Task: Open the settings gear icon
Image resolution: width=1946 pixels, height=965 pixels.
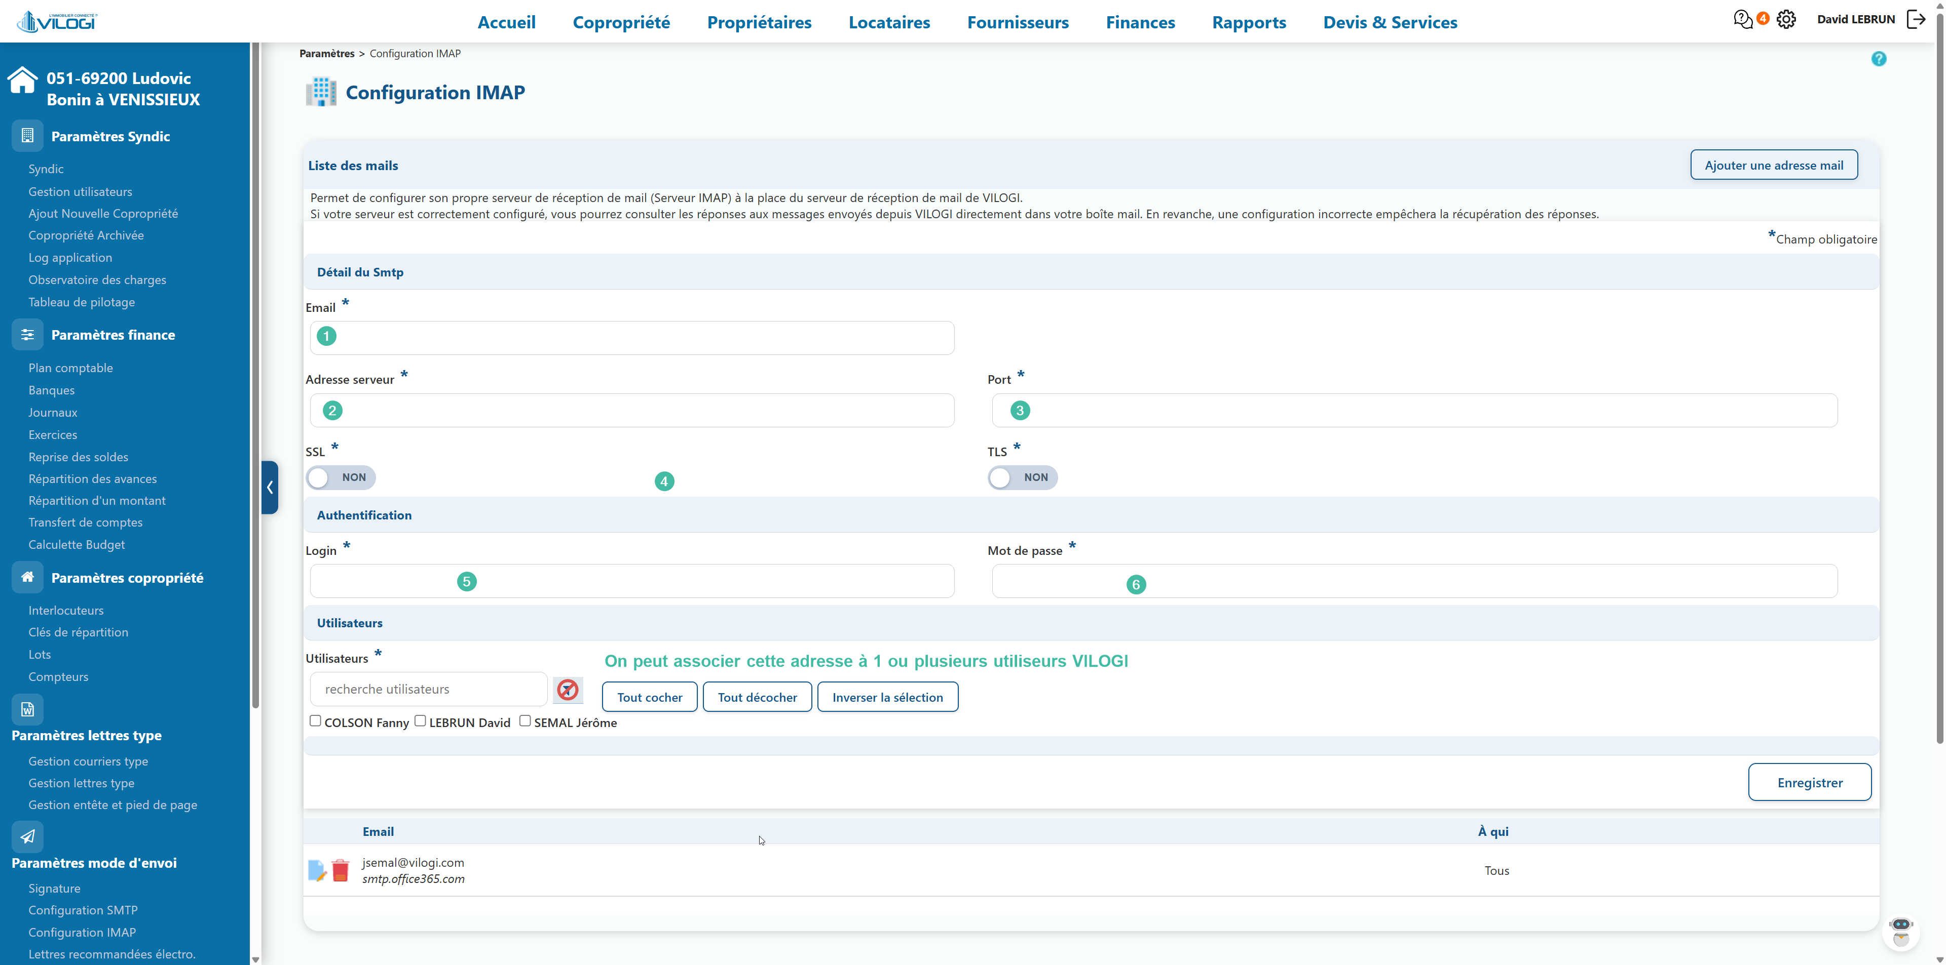Action: pyautogui.click(x=1786, y=20)
